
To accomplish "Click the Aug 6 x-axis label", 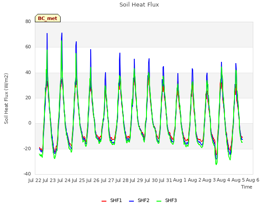I will click(x=253, y=180).
